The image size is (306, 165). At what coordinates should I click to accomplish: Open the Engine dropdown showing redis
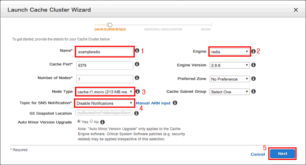(230, 51)
